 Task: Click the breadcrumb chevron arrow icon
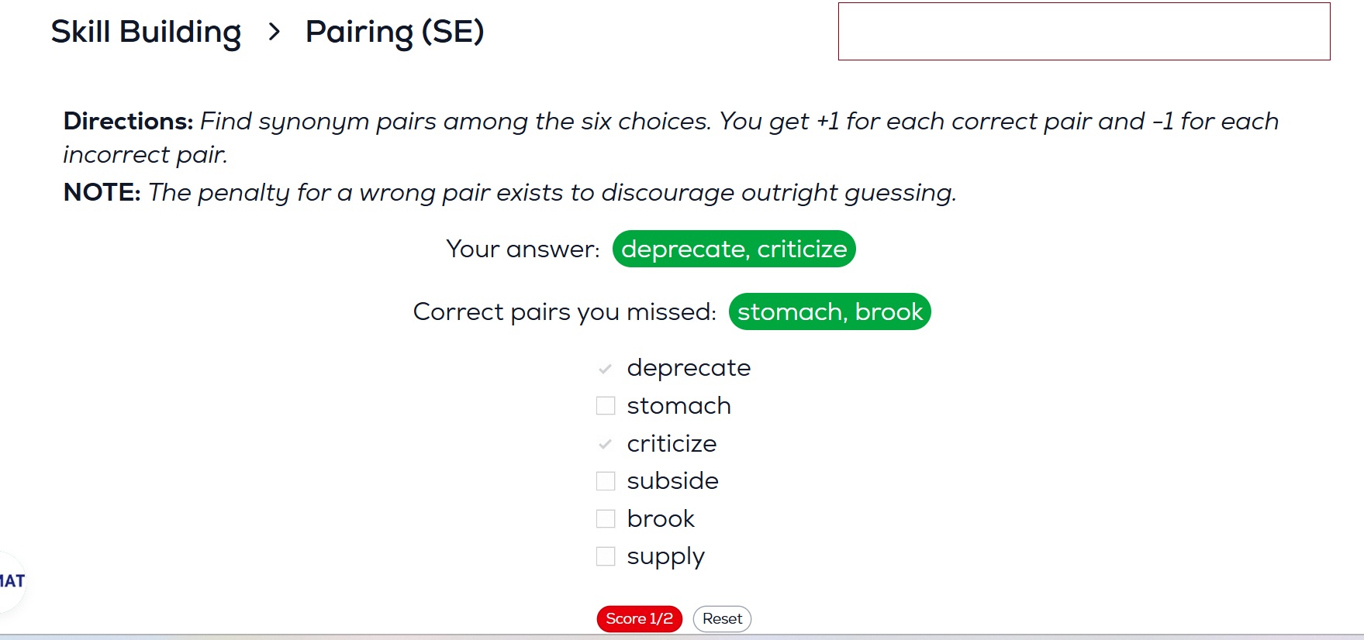pyautogui.click(x=274, y=32)
